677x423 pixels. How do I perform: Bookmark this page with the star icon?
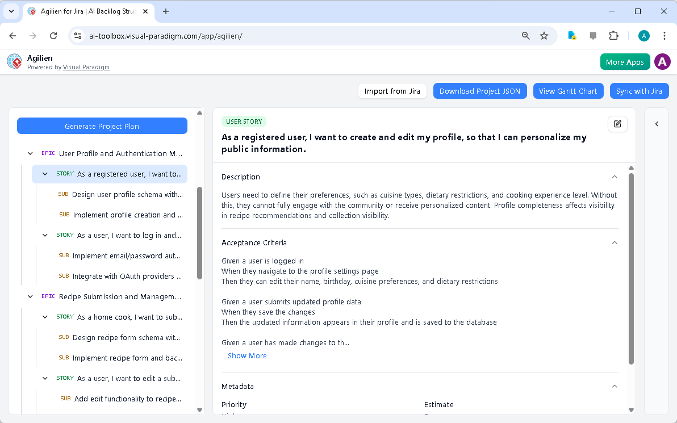click(x=544, y=35)
